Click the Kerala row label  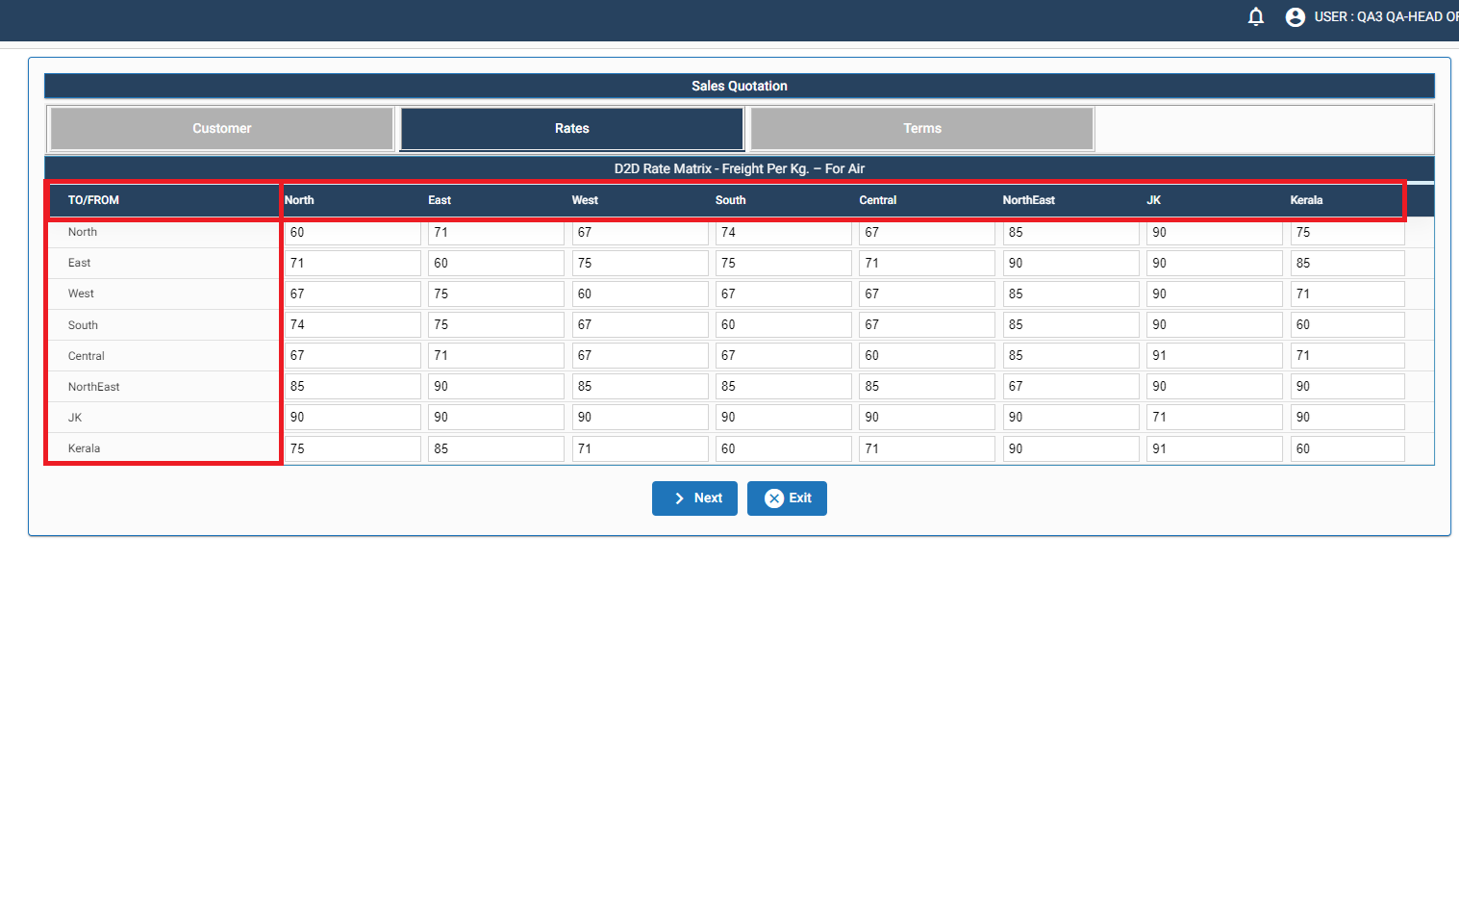pyautogui.click(x=84, y=448)
